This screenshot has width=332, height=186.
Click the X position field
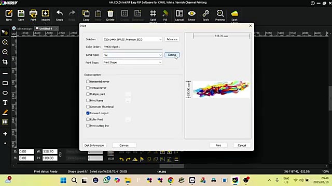coord(26,151)
